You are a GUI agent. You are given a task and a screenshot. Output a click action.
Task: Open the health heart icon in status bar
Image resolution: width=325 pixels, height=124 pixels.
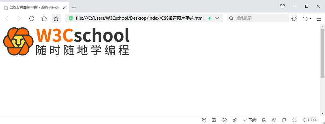(224, 120)
